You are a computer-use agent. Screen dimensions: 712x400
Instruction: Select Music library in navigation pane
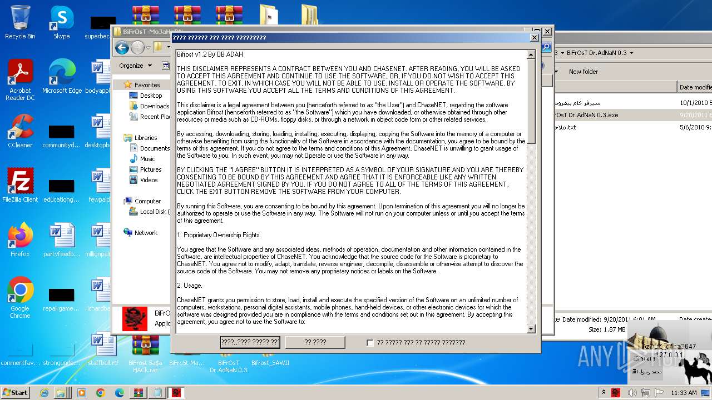click(x=147, y=159)
